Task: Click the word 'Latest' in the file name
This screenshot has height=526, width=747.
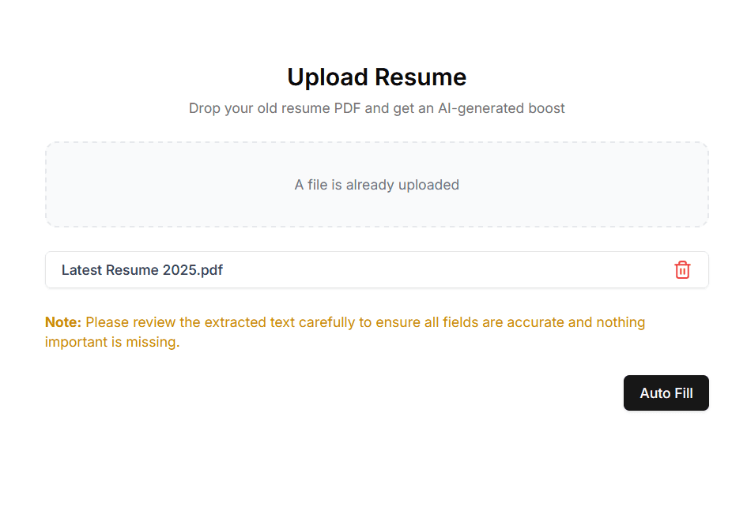Action: (x=82, y=270)
